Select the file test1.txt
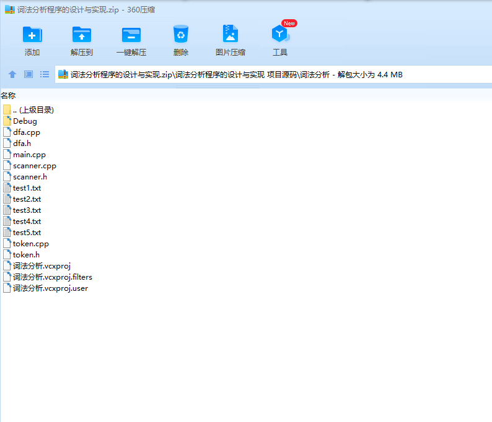Viewport: 492px width, 422px height. click(x=22, y=188)
